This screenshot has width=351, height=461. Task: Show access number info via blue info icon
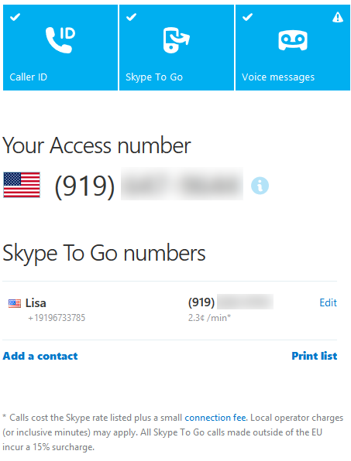(260, 186)
